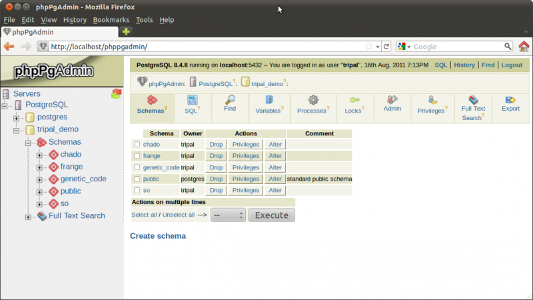Click the refresh tree icon beside Servers
This screenshot has width=533, height=300.
tap(116, 93)
